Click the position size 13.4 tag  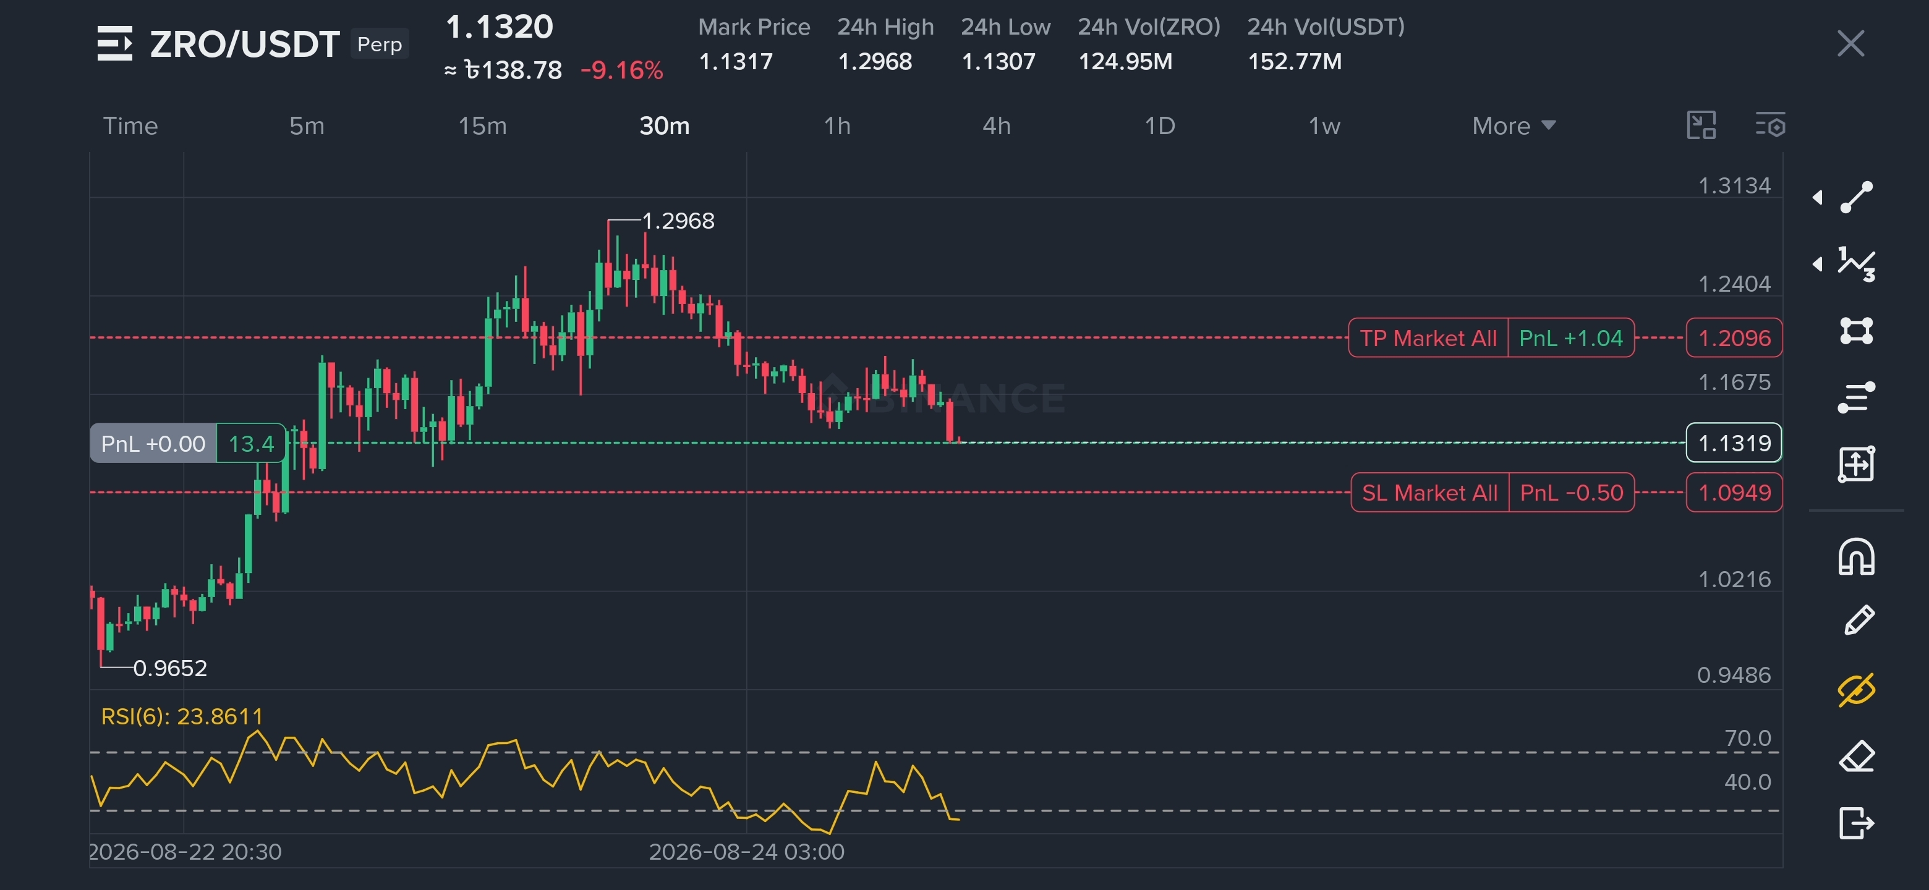251,443
